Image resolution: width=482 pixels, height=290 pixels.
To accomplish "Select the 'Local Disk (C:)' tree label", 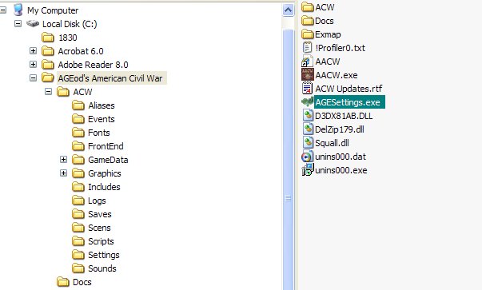I will 70,24.
